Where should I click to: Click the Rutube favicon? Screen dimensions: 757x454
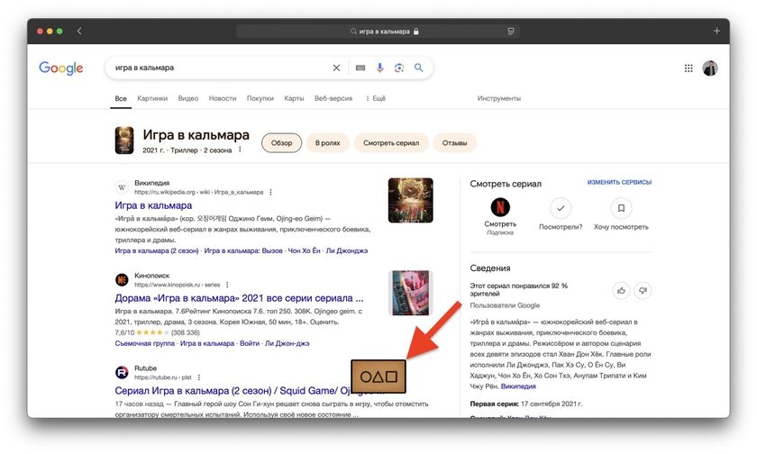pyautogui.click(x=122, y=372)
